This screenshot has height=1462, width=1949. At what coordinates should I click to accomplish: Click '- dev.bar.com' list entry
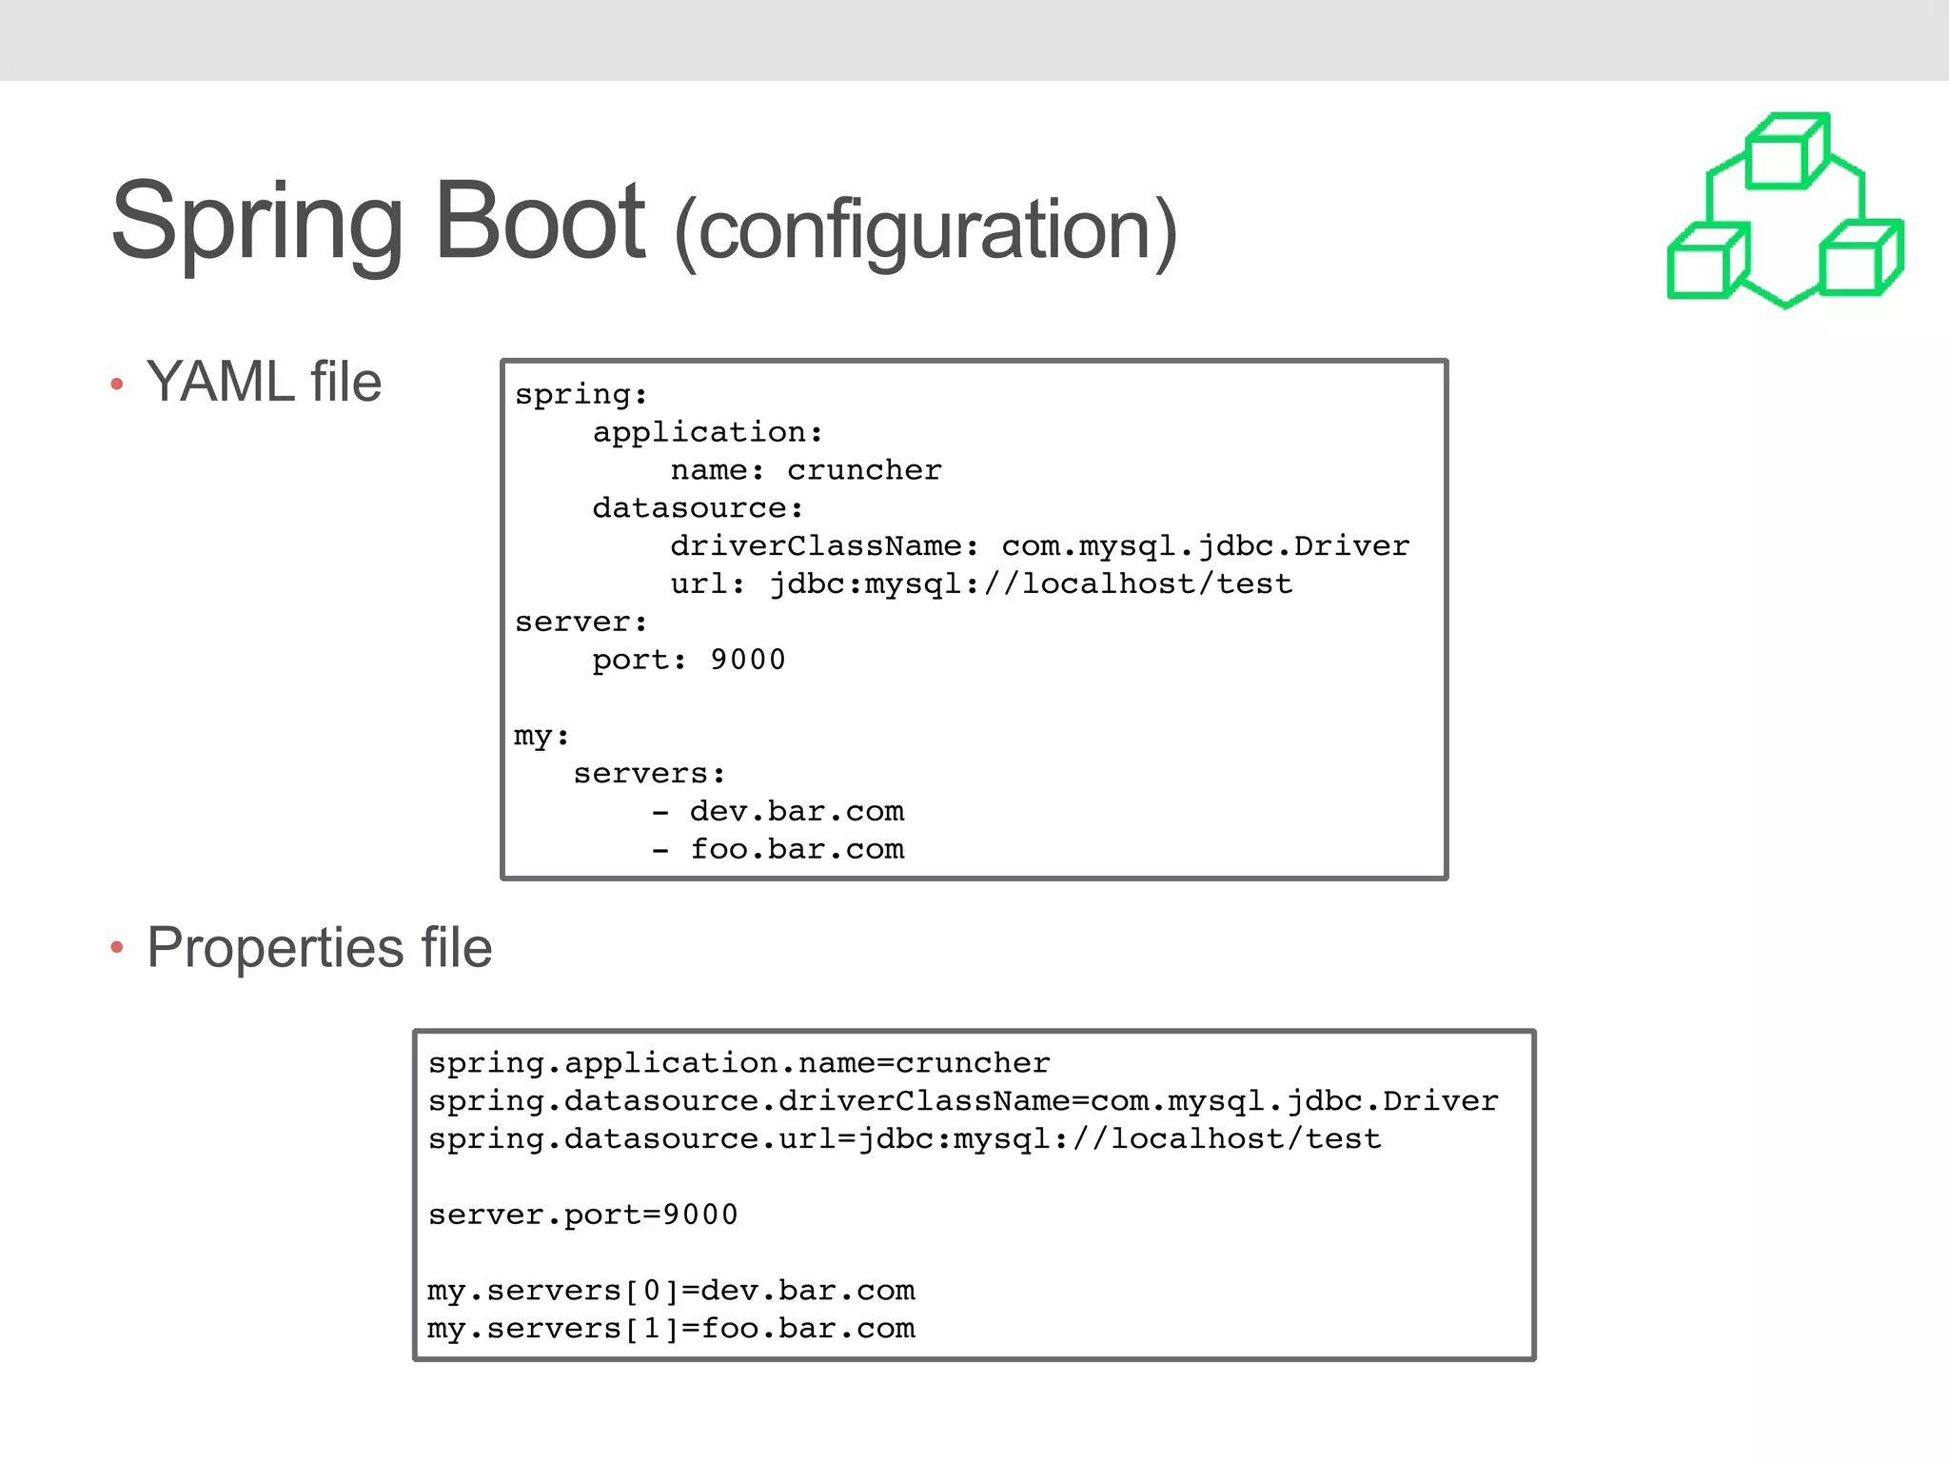click(778, 812)
